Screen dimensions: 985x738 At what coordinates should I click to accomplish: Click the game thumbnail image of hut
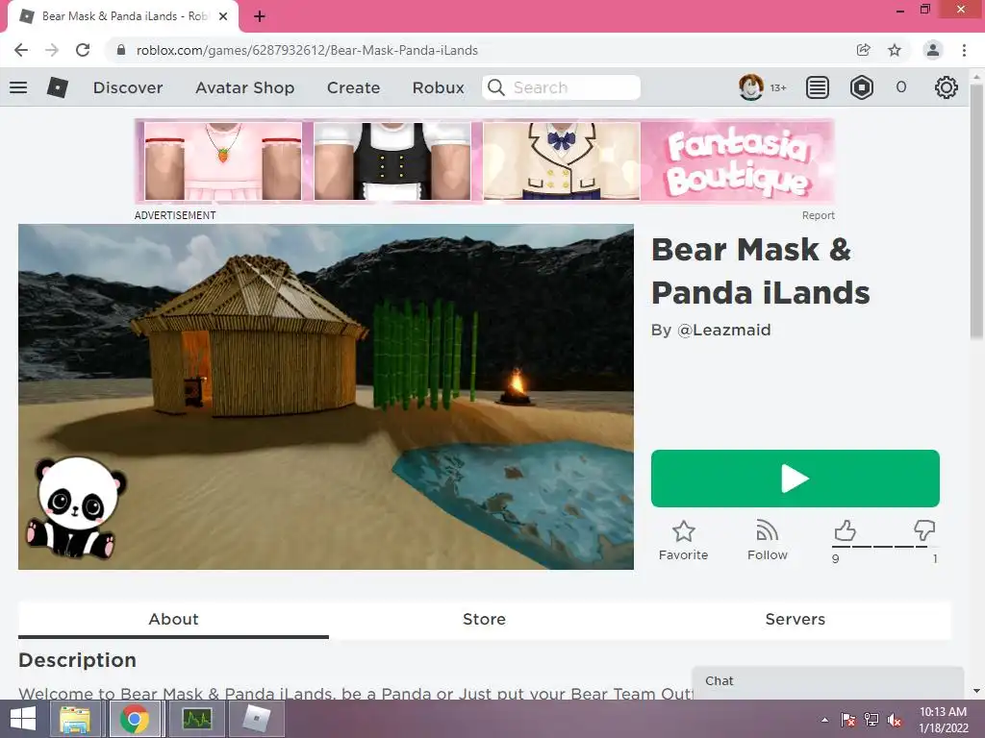coord(325,397)
